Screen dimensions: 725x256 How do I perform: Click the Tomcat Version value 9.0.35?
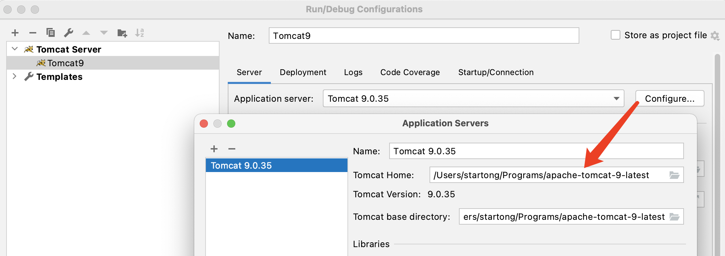(x=441, y=194)
